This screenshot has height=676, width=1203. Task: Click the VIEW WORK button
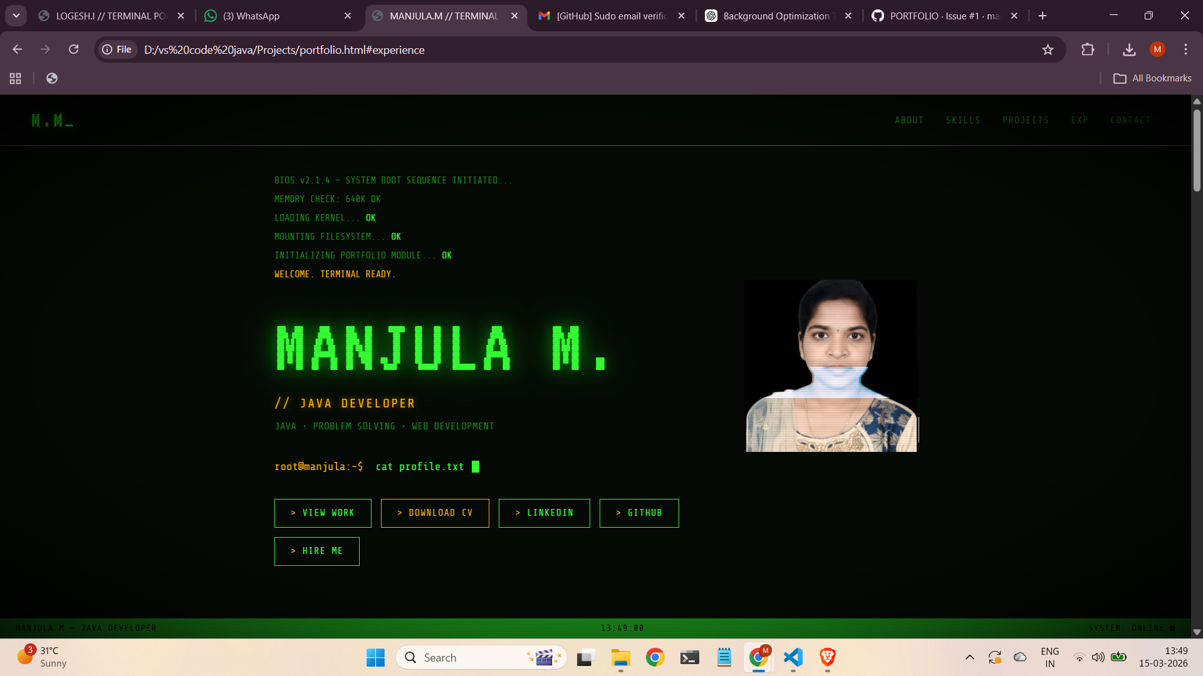tap(323, 513)
